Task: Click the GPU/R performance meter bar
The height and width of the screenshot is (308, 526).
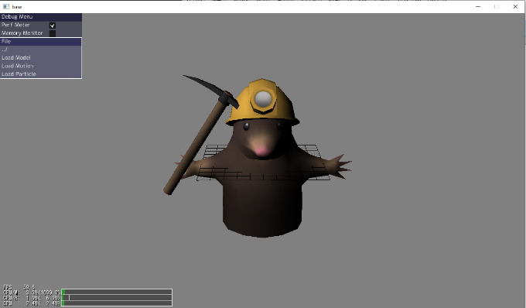Action: click(x=117, y=298)
